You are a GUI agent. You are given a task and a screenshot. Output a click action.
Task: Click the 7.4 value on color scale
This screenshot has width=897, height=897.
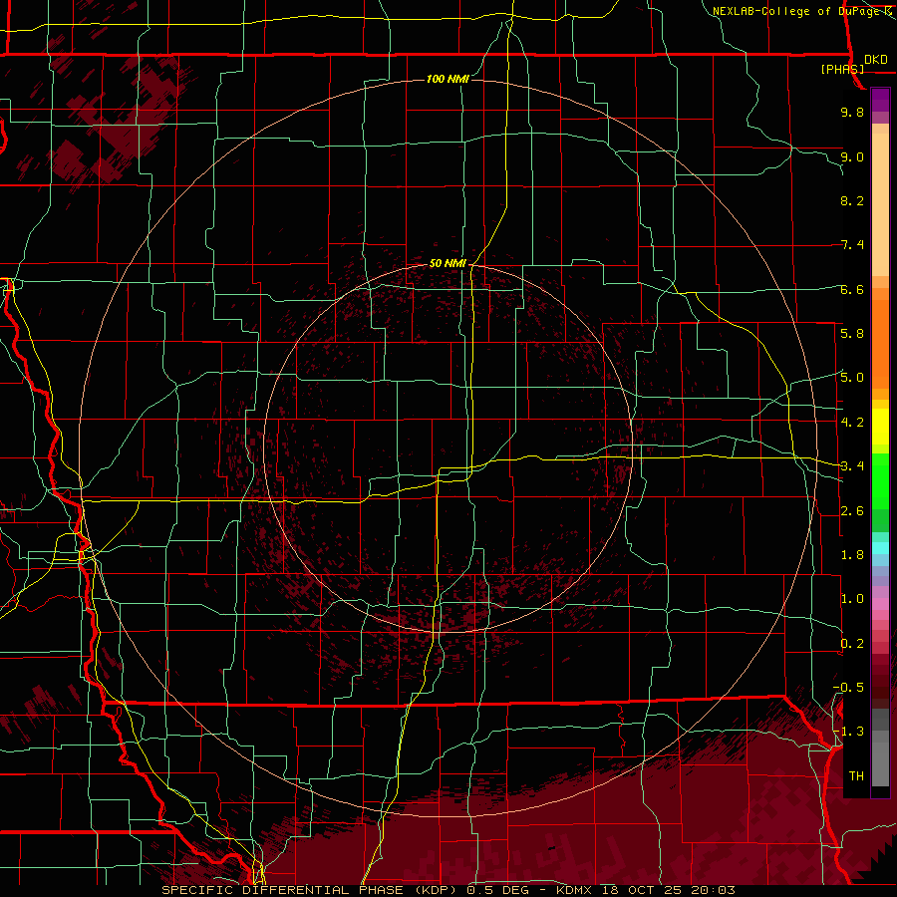852,245
